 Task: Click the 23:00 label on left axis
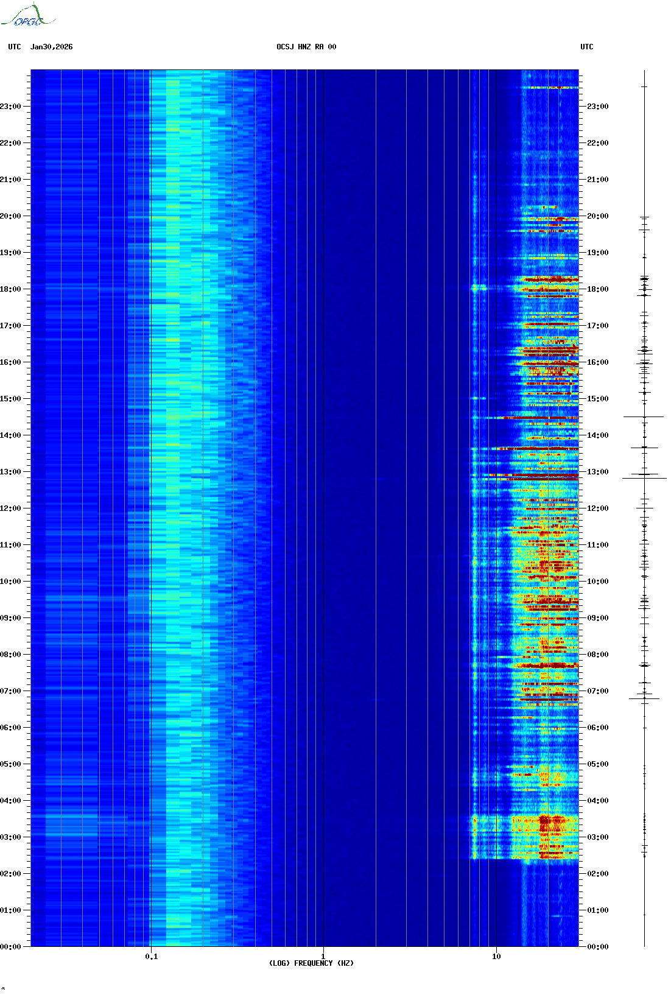pos(10,107)
